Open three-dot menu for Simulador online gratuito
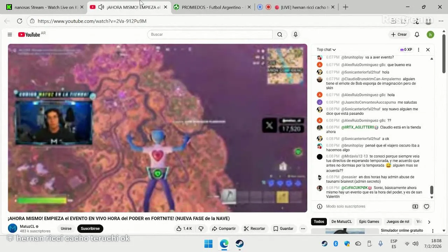Screen dimensions: 448x252 tap(433, 231)
